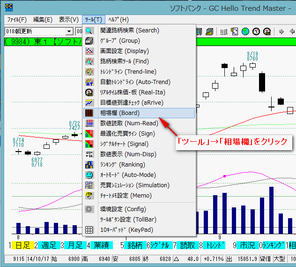The width and height of the screenshot is (296, 267).
Task: Click the Memo pencil icon
Action: point(89,196)
